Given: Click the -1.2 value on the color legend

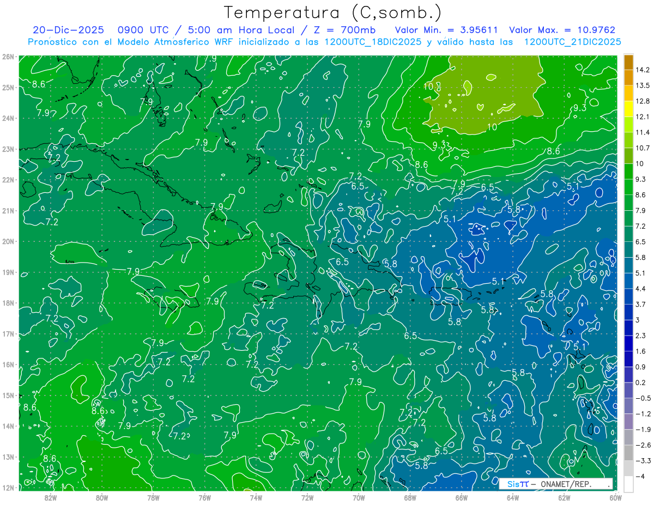Looking at the screenshot, I should coord(643,414).
